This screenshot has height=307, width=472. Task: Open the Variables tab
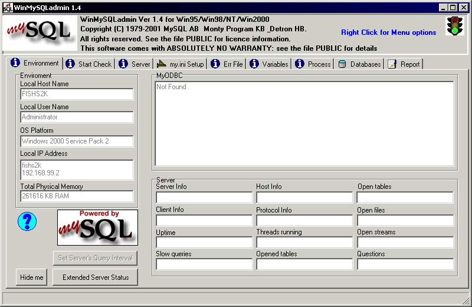269,64
